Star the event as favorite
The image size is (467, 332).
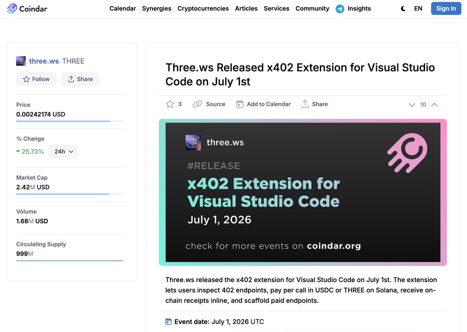click(x=170, y=104)
